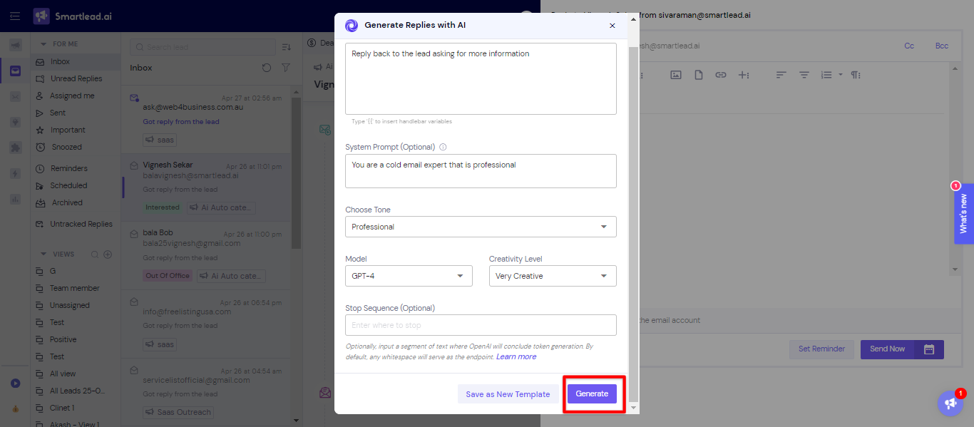Toggle the hamburger menu in the header
This screenshot has height=427, width=974.
15,16
